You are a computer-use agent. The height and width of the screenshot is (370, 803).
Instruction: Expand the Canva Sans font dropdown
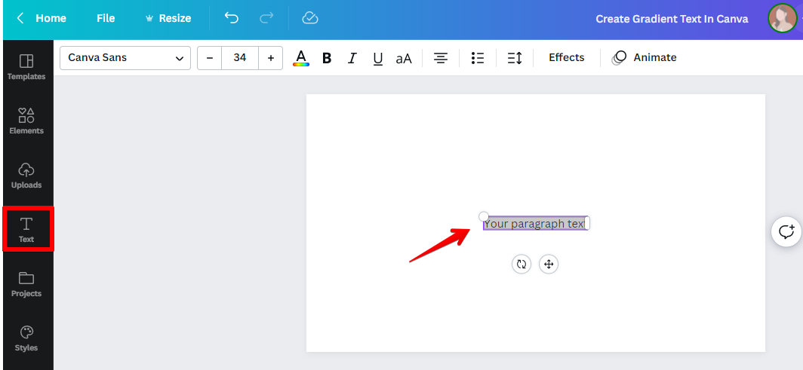click(125, 58)
